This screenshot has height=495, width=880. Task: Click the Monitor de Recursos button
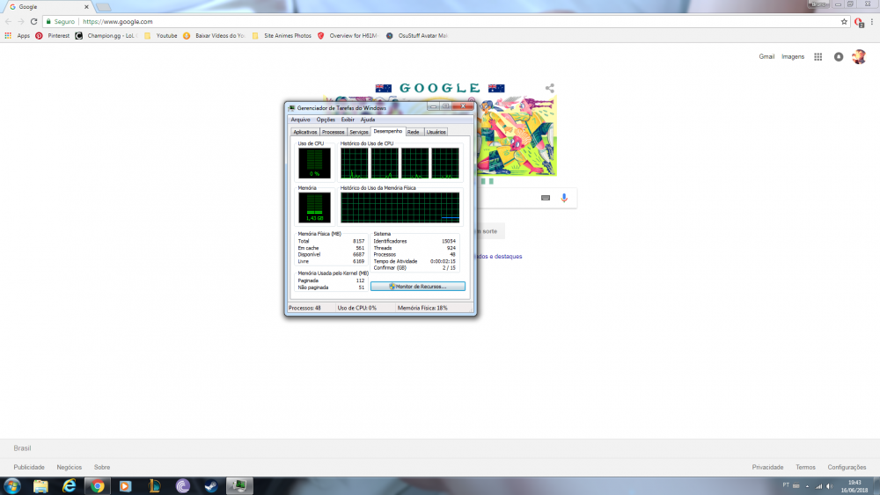point(417,287)
